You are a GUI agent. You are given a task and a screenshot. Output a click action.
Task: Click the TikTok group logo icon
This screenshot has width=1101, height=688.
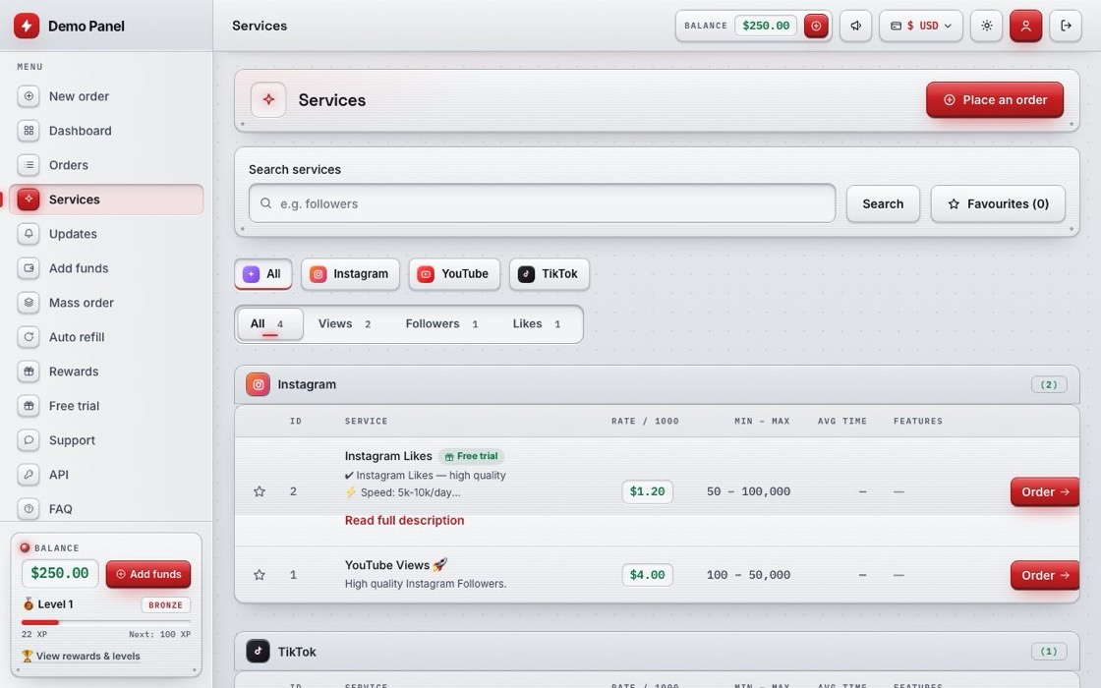[258, 652]
